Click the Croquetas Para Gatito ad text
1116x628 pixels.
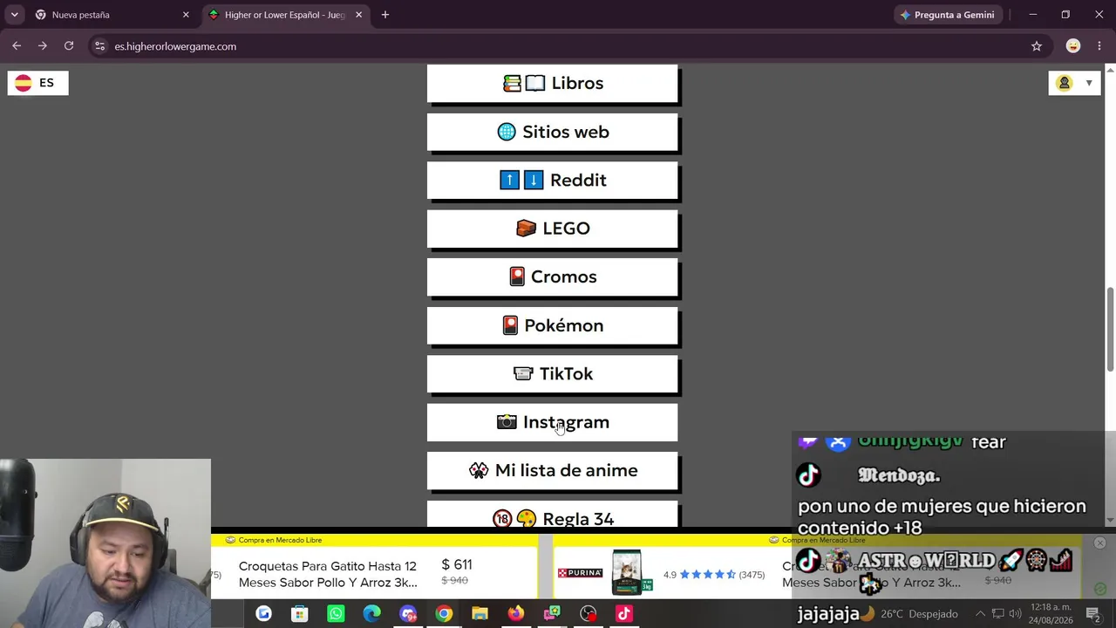click(x=328, y=574)
